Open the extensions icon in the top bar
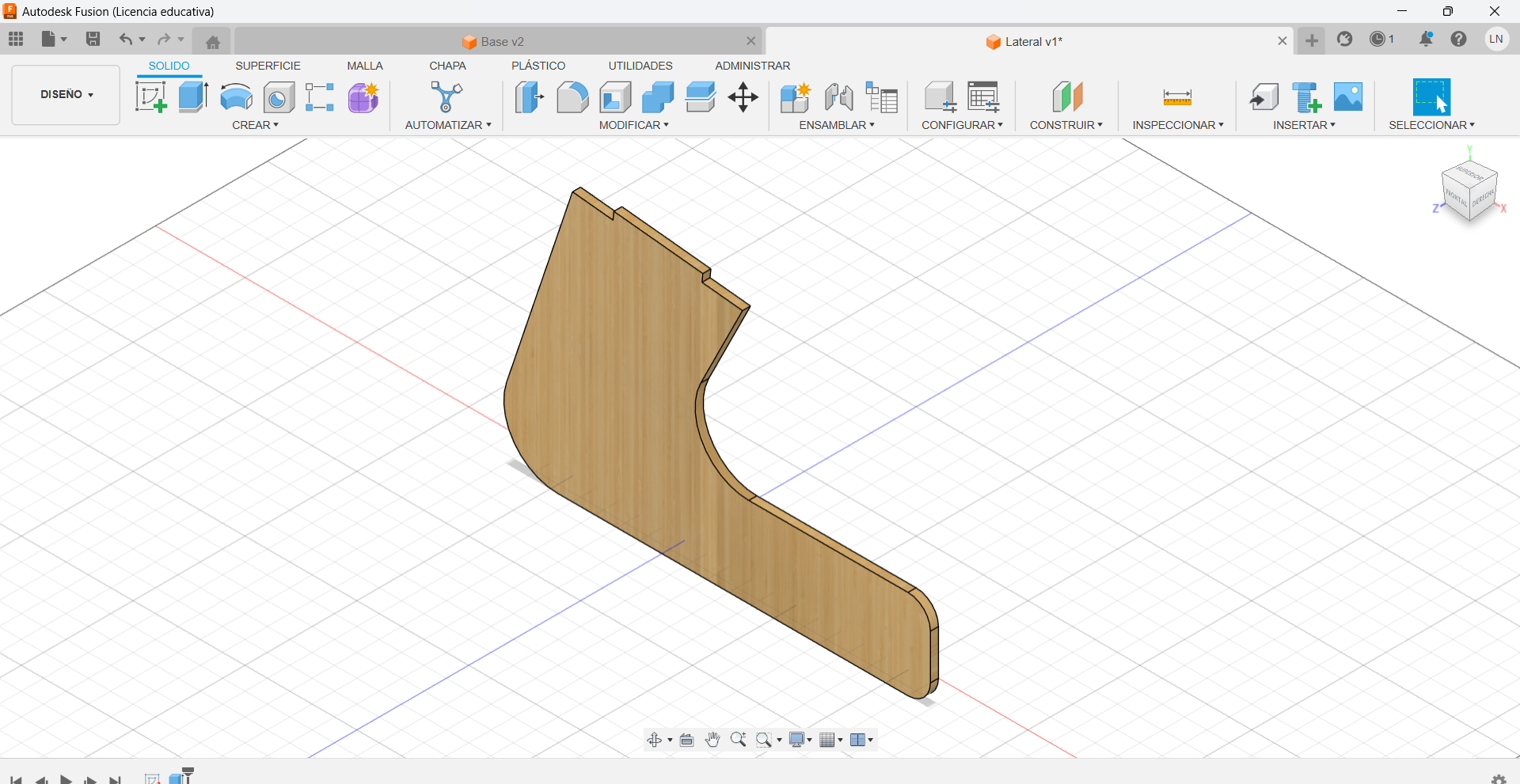The image size is (1520, 784). click(x=1344, y=39)
